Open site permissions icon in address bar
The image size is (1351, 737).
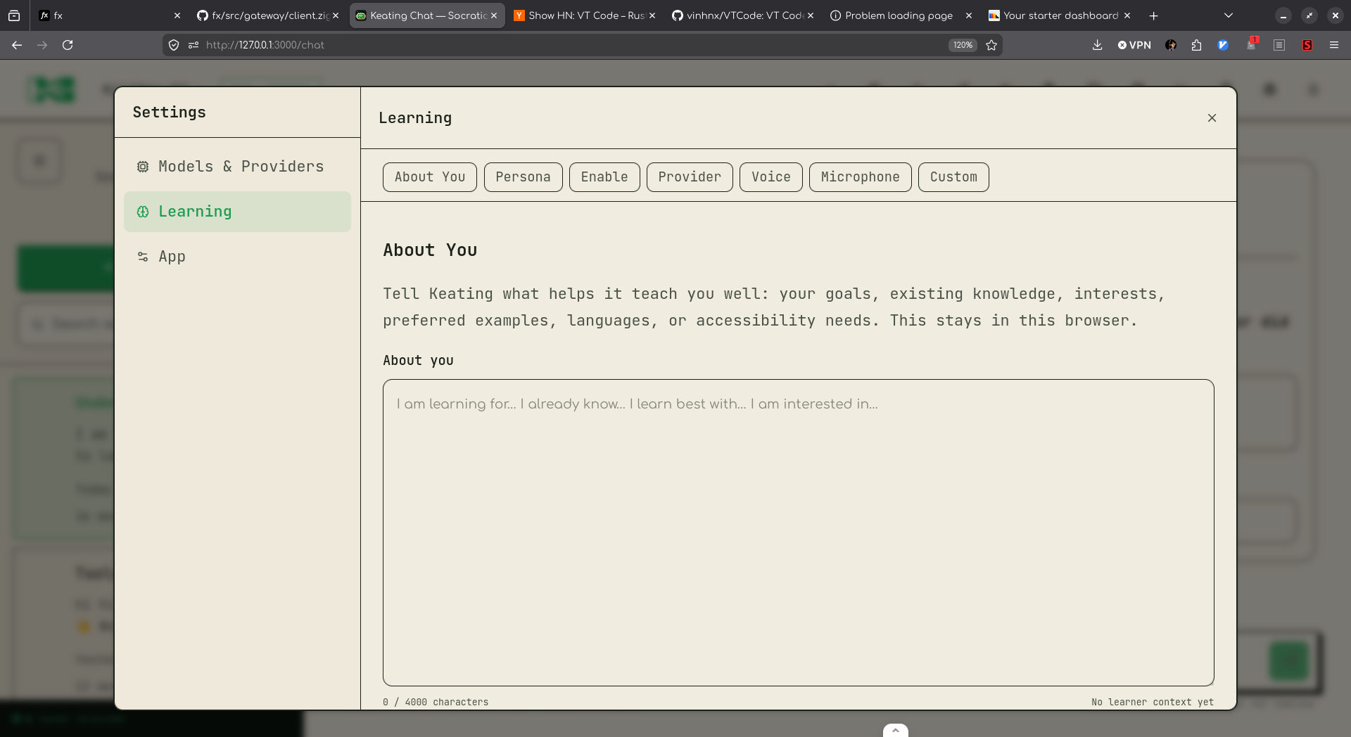click(x=194, y=45)
